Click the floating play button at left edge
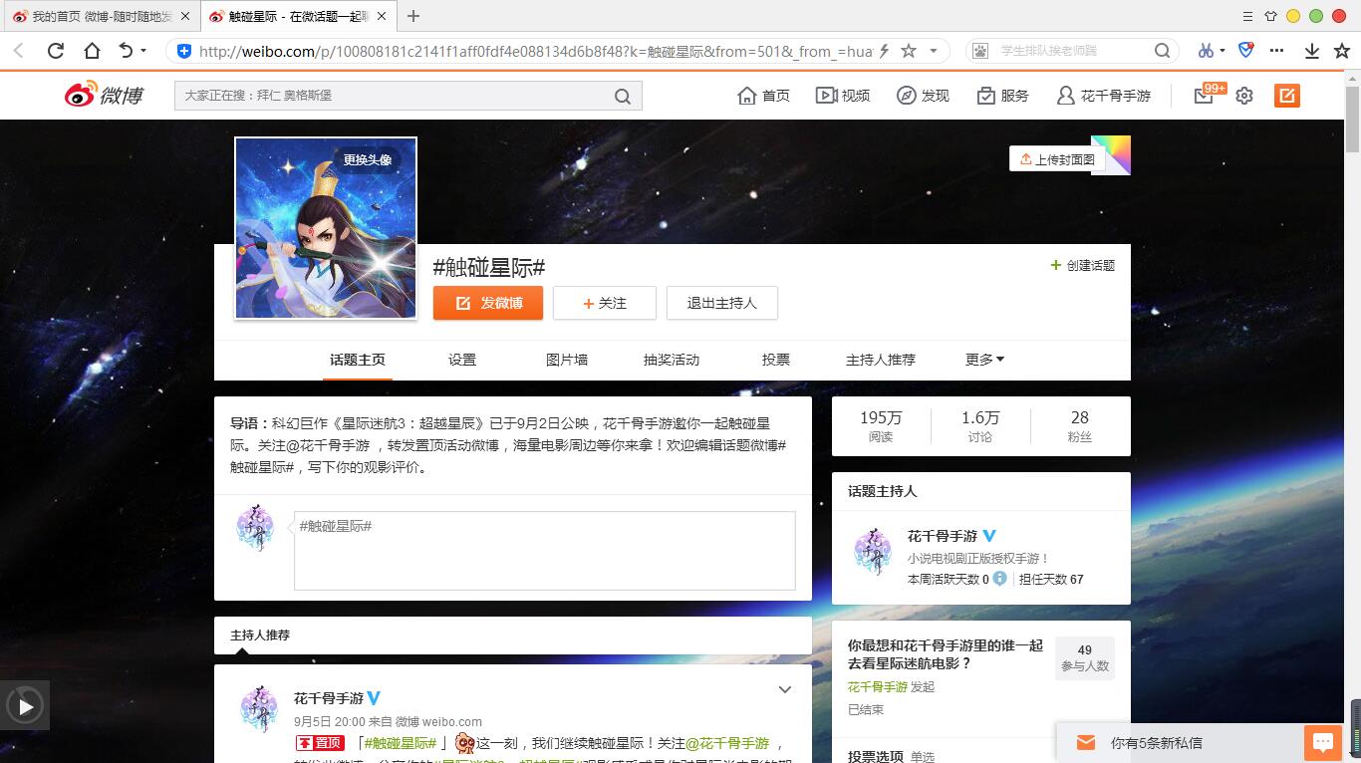 25,707
